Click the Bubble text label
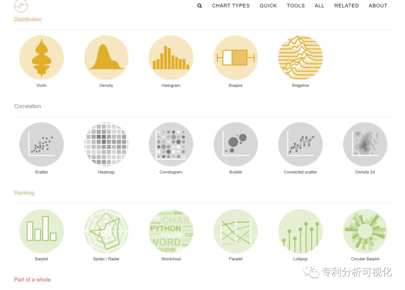The height and width of the screenshot is (290, 405). tap(235, 172)
